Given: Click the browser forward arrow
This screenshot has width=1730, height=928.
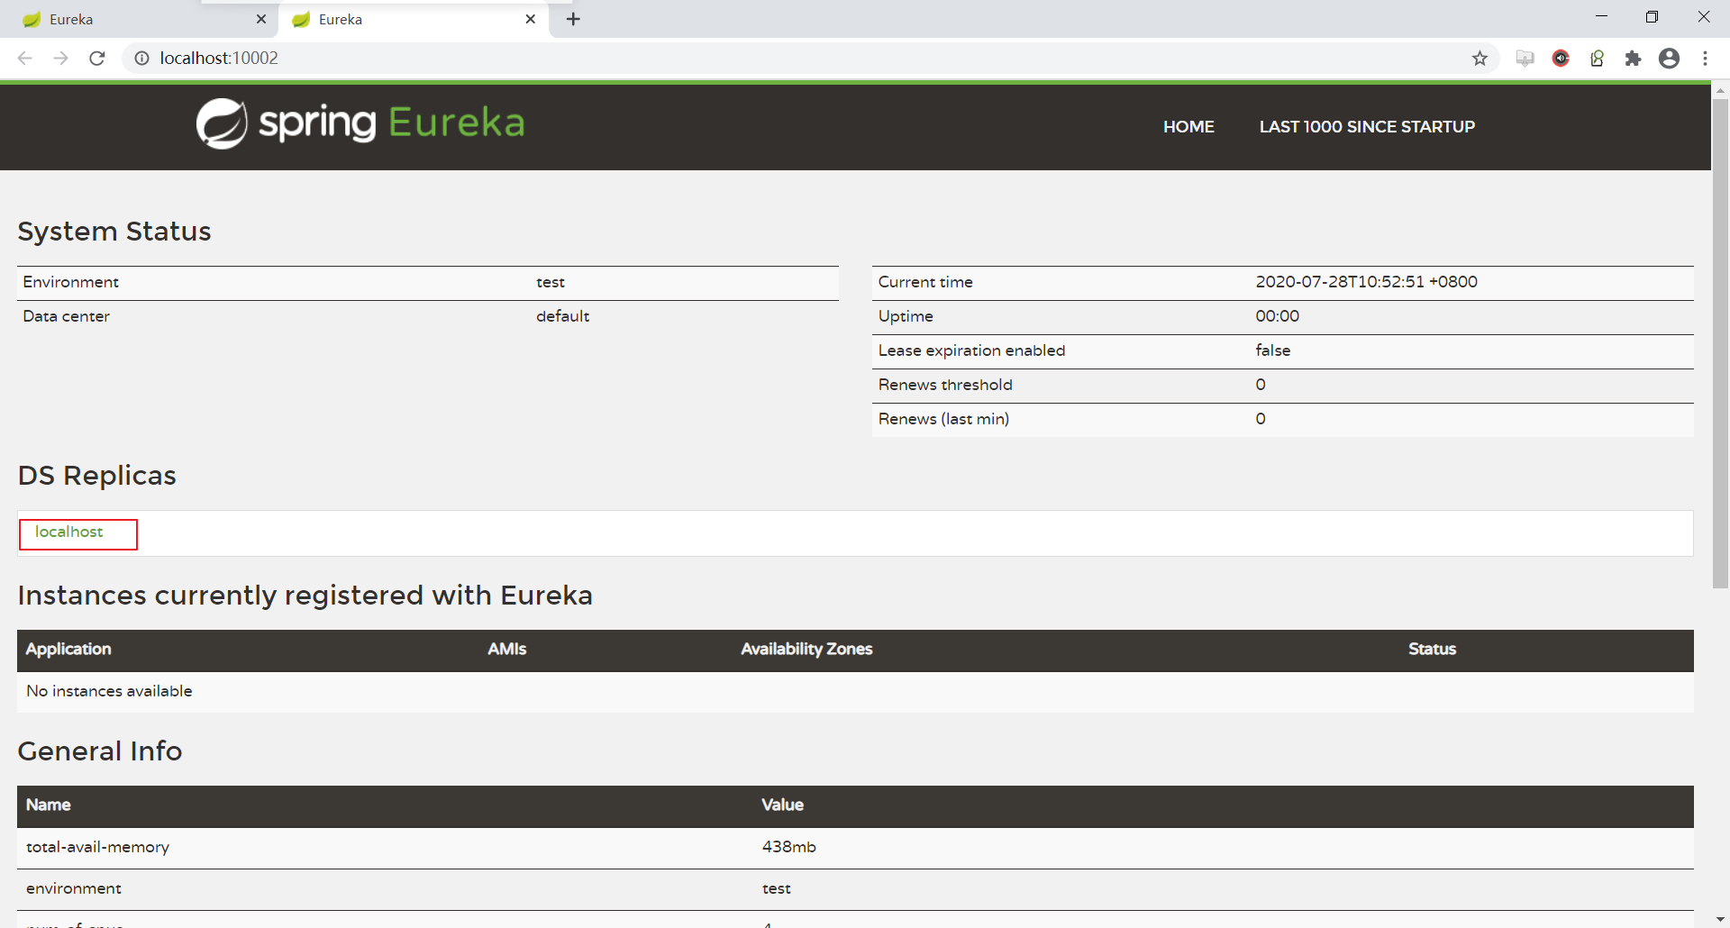Looking at the screenshot, I should (61, 59).
